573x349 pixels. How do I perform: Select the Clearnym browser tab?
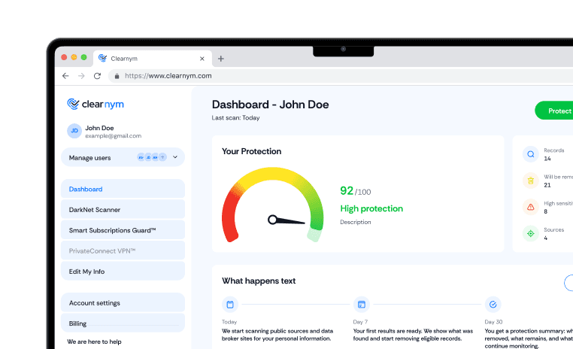coord(153,59)
